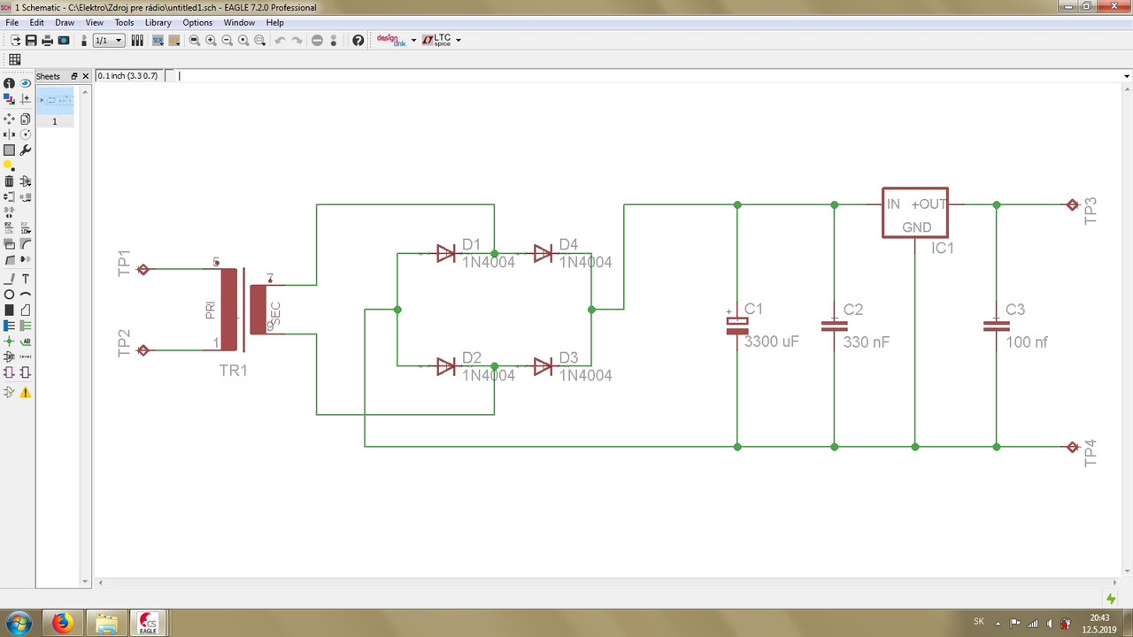1133x637 pixels.
Task: Close the Sheets panel
Action: coord(86,76)
